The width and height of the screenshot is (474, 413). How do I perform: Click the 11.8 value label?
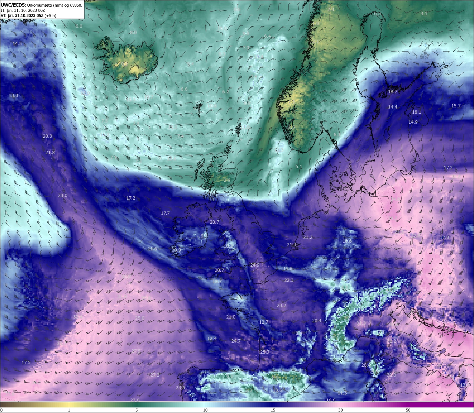tap(444, 237)
